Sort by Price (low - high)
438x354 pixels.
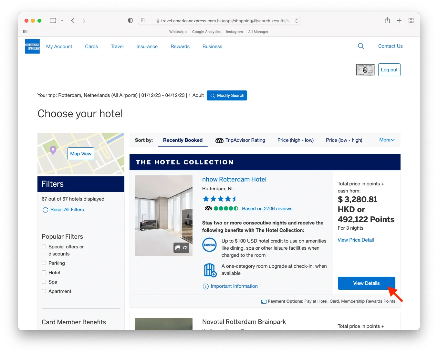coord(344,140)
